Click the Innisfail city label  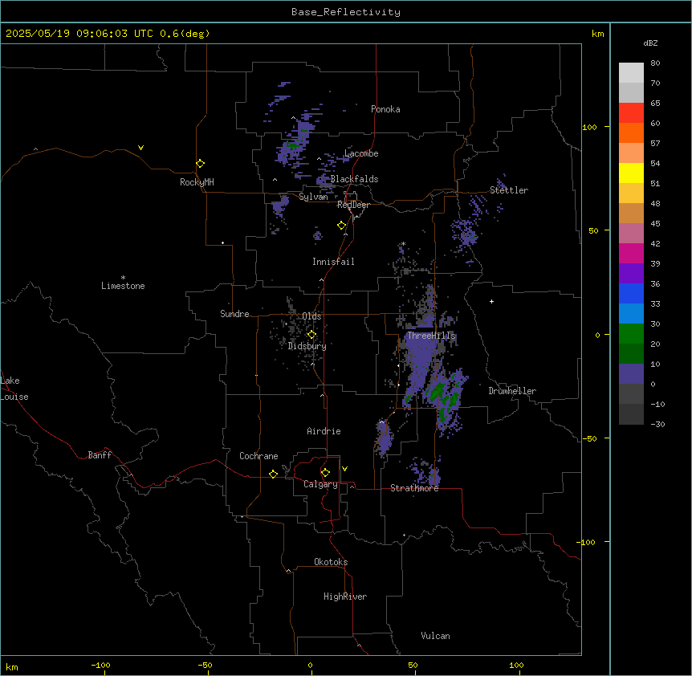333,262
